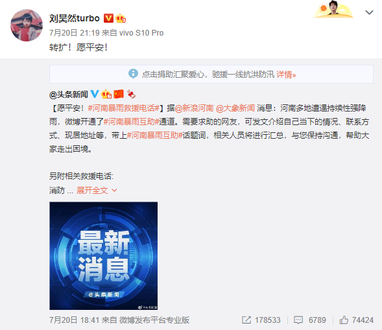Viewport: 382px width, 330px height.
Task: Open the 详情» donation details link
Action: pyautogui.click(x=286, y=75)
